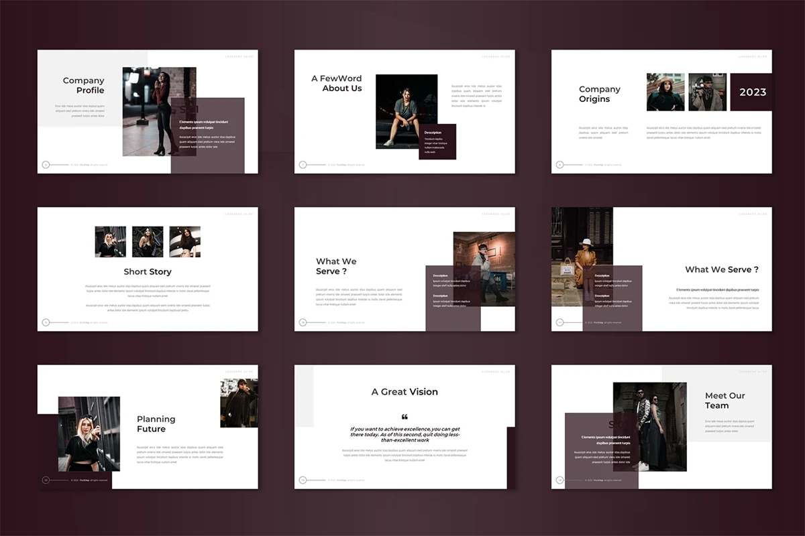Click first photo on Company Origins slide

coord(665,92)
